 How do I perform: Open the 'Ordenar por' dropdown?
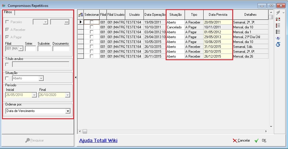tap(68, 111)
